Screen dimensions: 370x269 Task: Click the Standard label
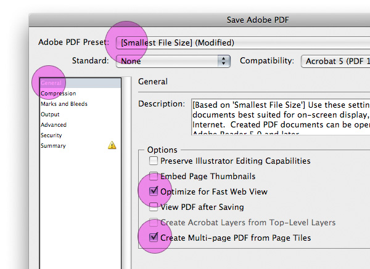click(91, 61)
